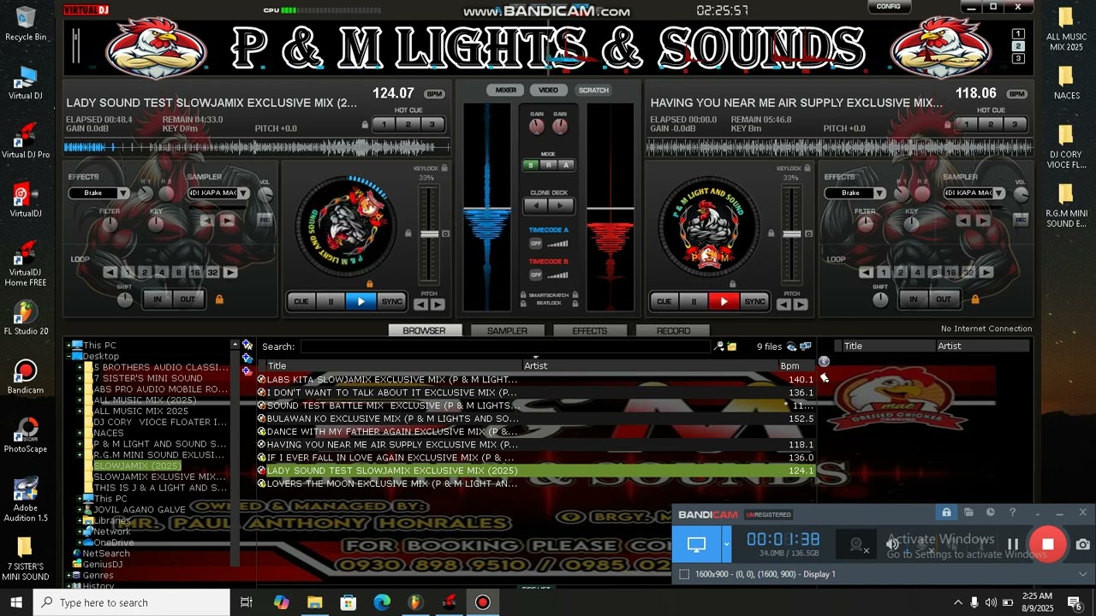The image size is (1096, 616).
Task: Hit CUE on the right deck
Action: (x=664, y=301)
